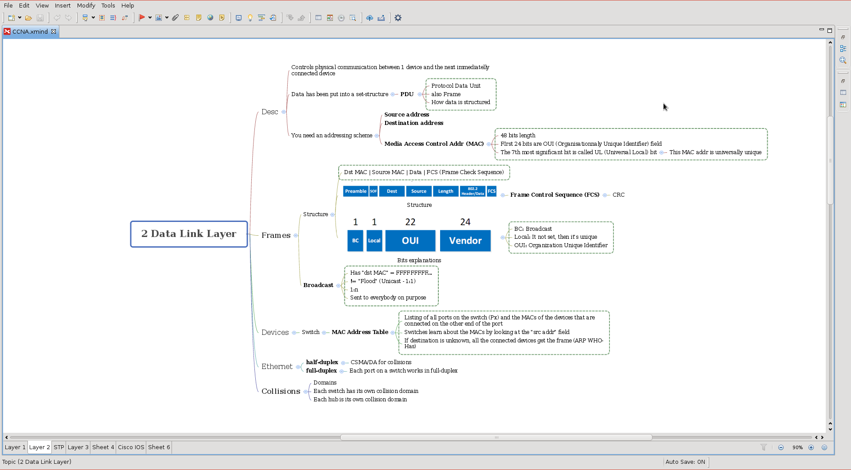
Task: Open the spreadsheet view toolbar icon
Action: pyautogui.click(x=318, y=18)
